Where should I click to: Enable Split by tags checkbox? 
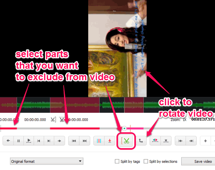[x=117, y=161]
